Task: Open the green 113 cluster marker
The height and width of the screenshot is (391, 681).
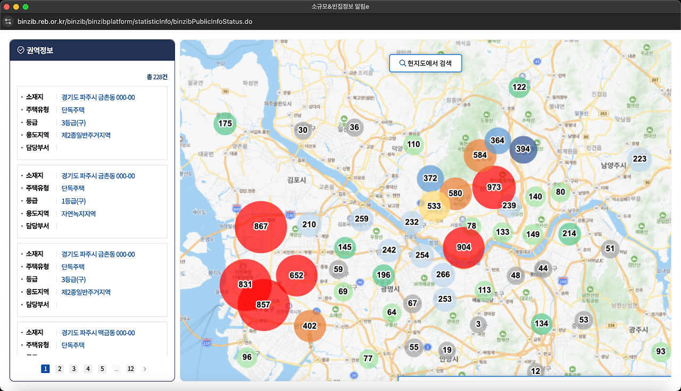Action: coord(485,290)
